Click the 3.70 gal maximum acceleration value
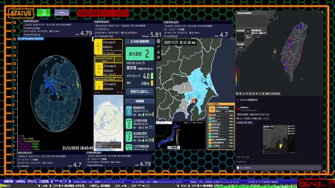The height and width of the screenshot is (188, 335). tap(240, 47)
